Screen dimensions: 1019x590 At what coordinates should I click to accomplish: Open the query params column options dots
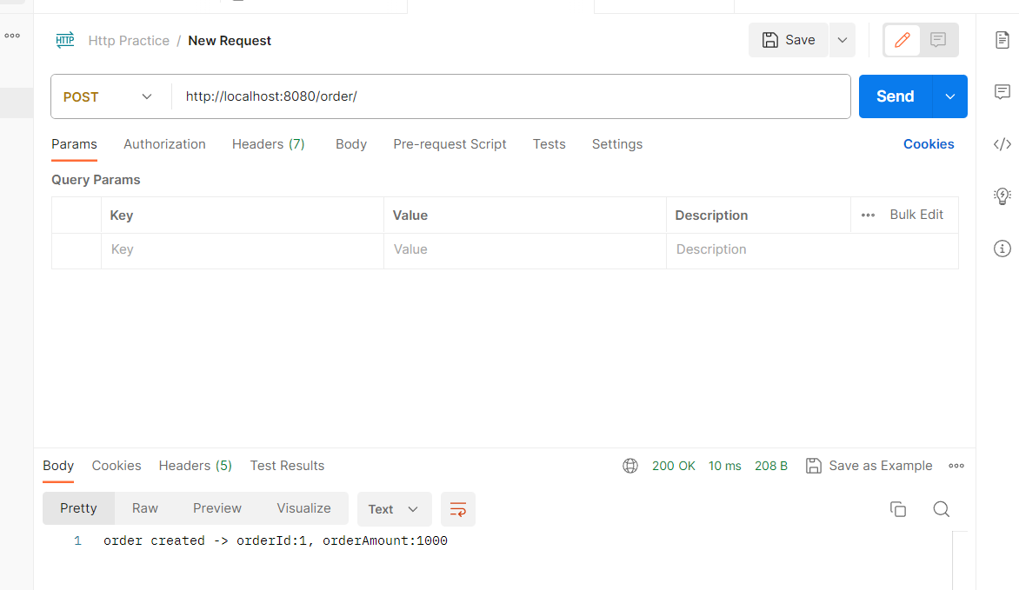coord(869,215)
